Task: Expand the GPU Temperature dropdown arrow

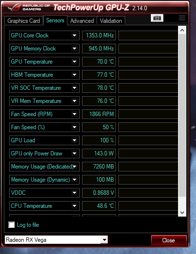Action: pyautogui.click(x=74, y=62)
